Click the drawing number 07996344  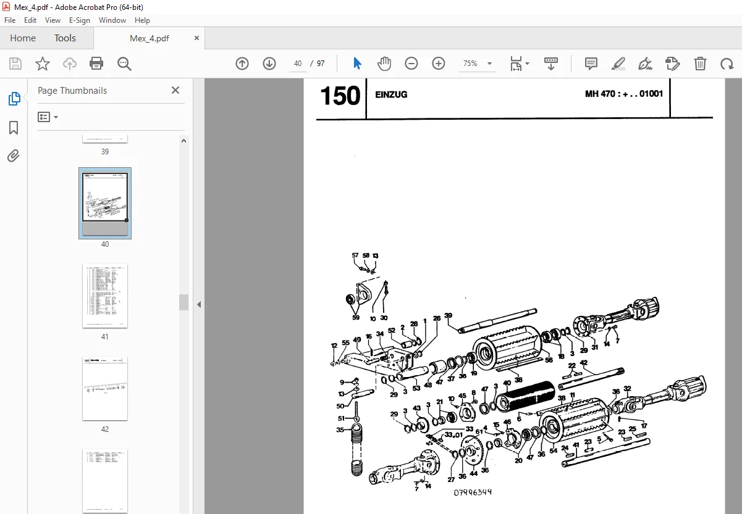coord(473,492)
